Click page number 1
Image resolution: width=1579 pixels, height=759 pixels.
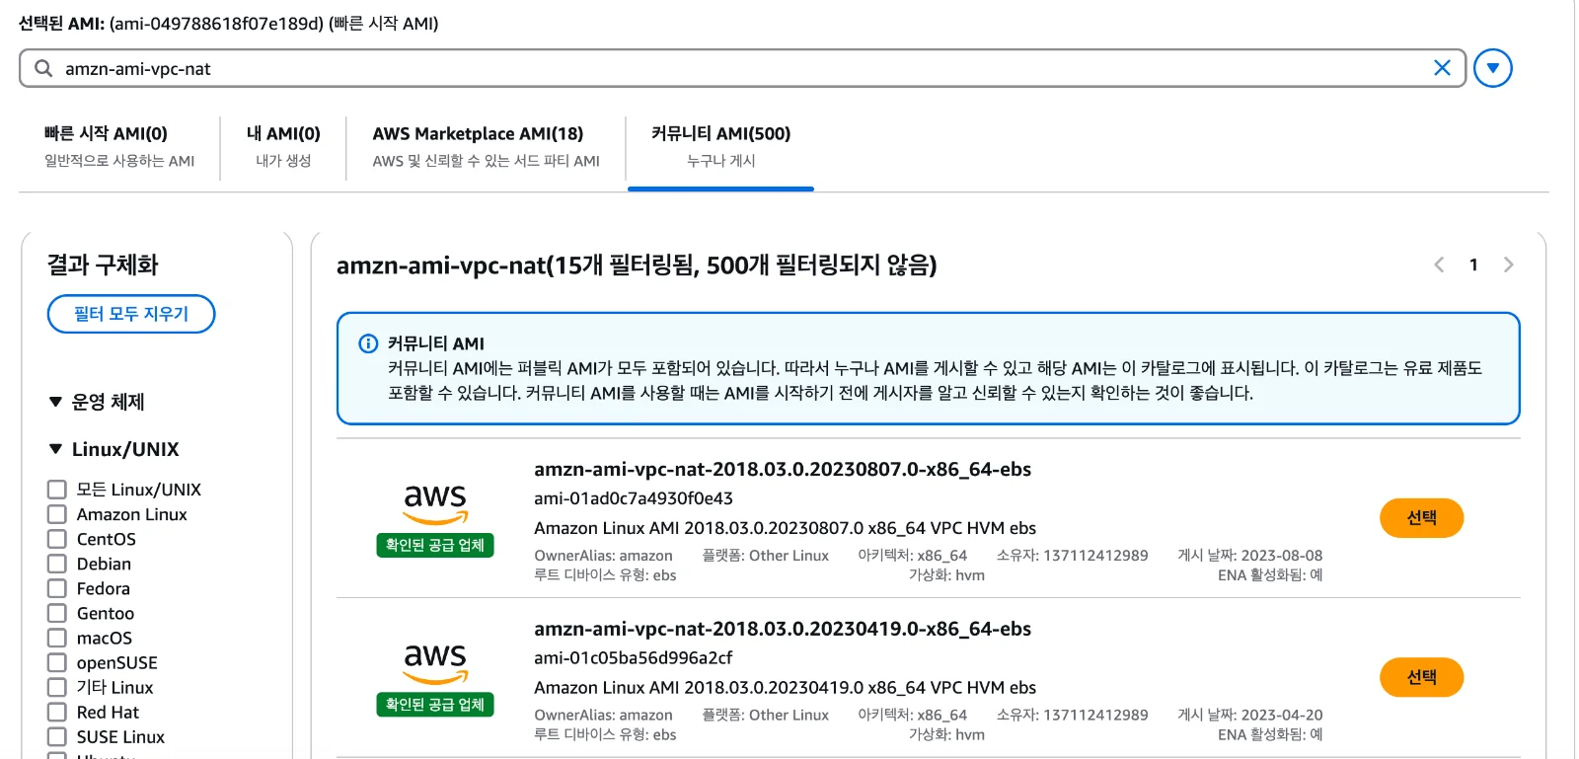click(x=1473, y=265)
